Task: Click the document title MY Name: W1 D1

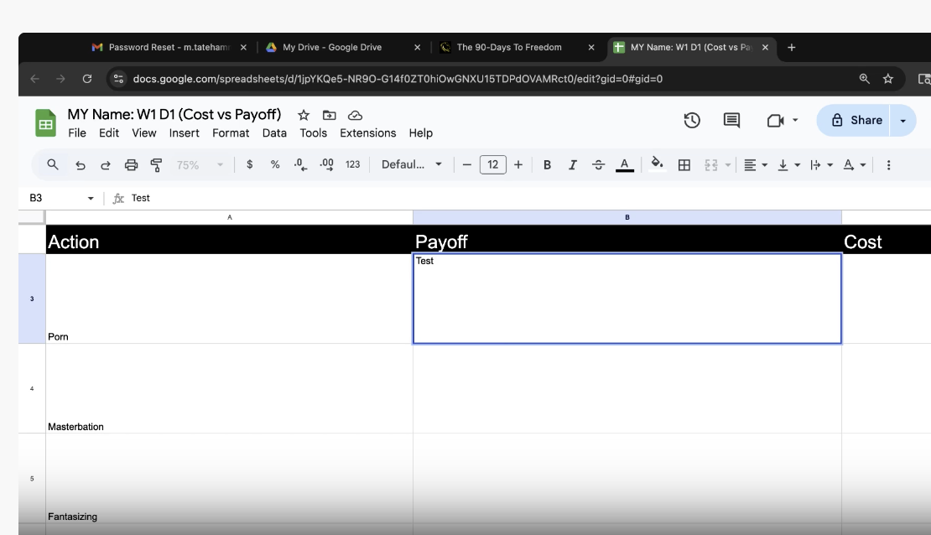Action: tap(174, 114)
